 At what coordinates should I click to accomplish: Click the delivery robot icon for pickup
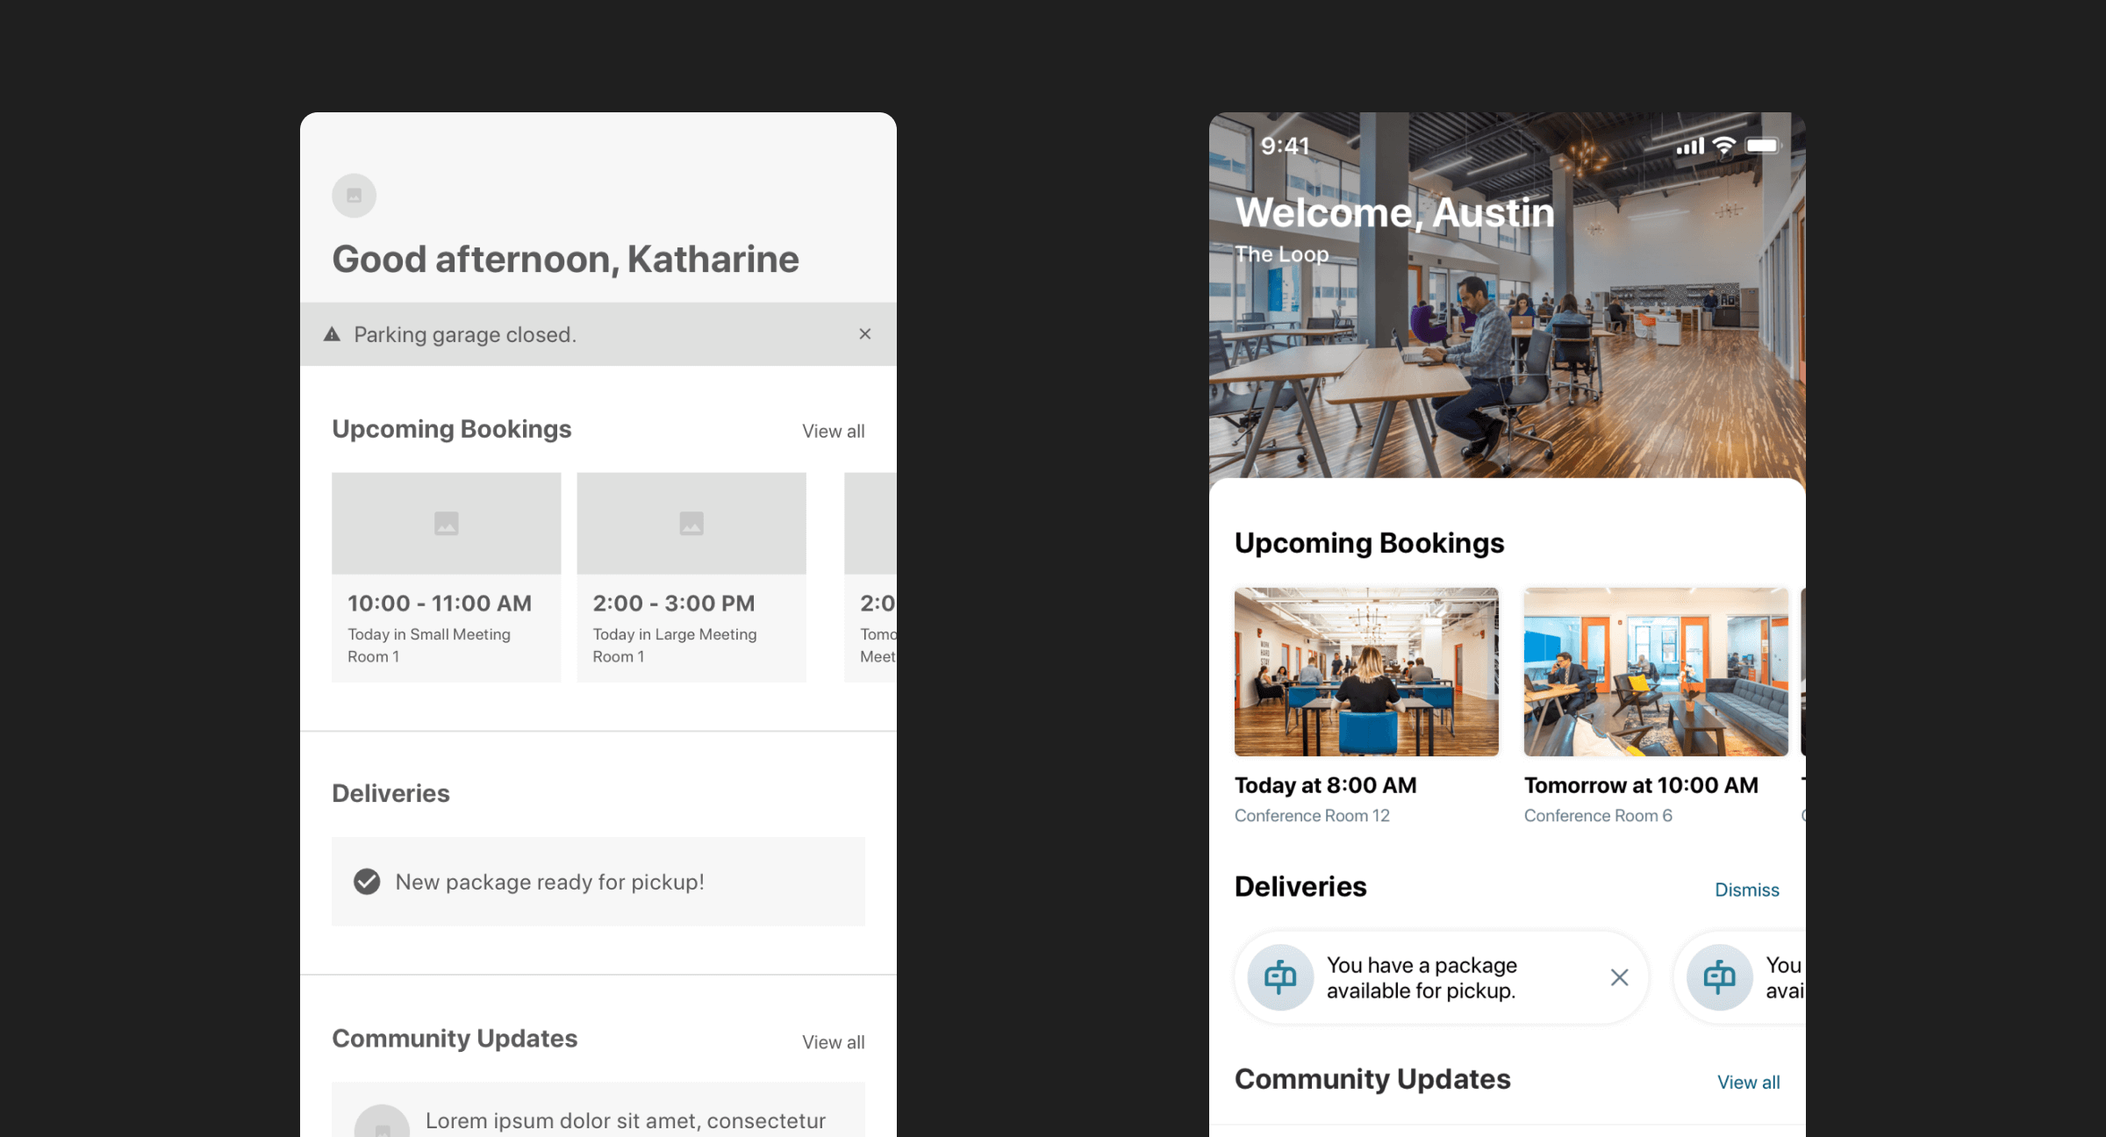(x=1279, y=976)
